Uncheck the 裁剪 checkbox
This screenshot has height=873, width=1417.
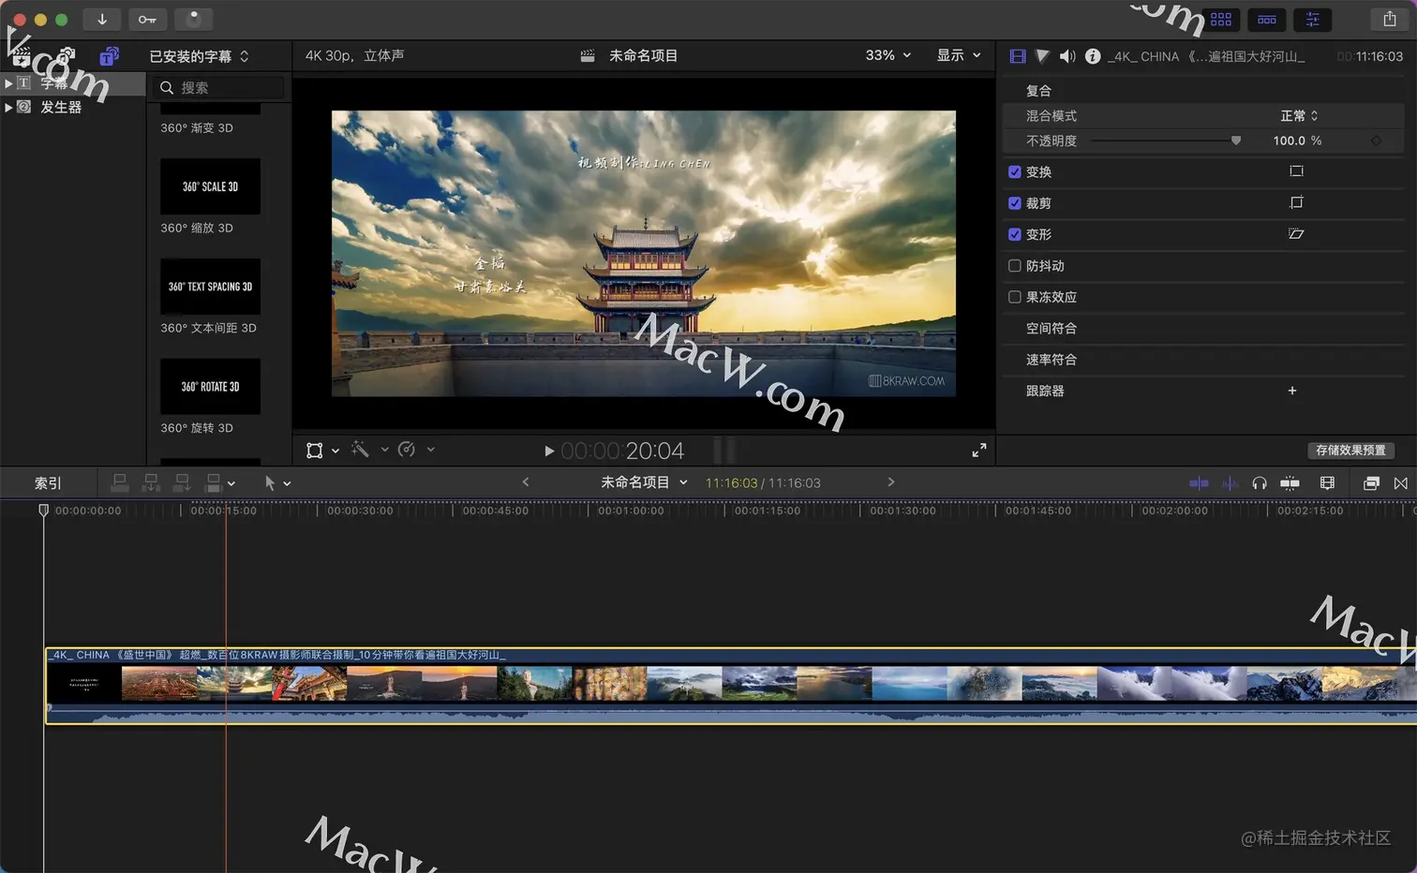1014,202
